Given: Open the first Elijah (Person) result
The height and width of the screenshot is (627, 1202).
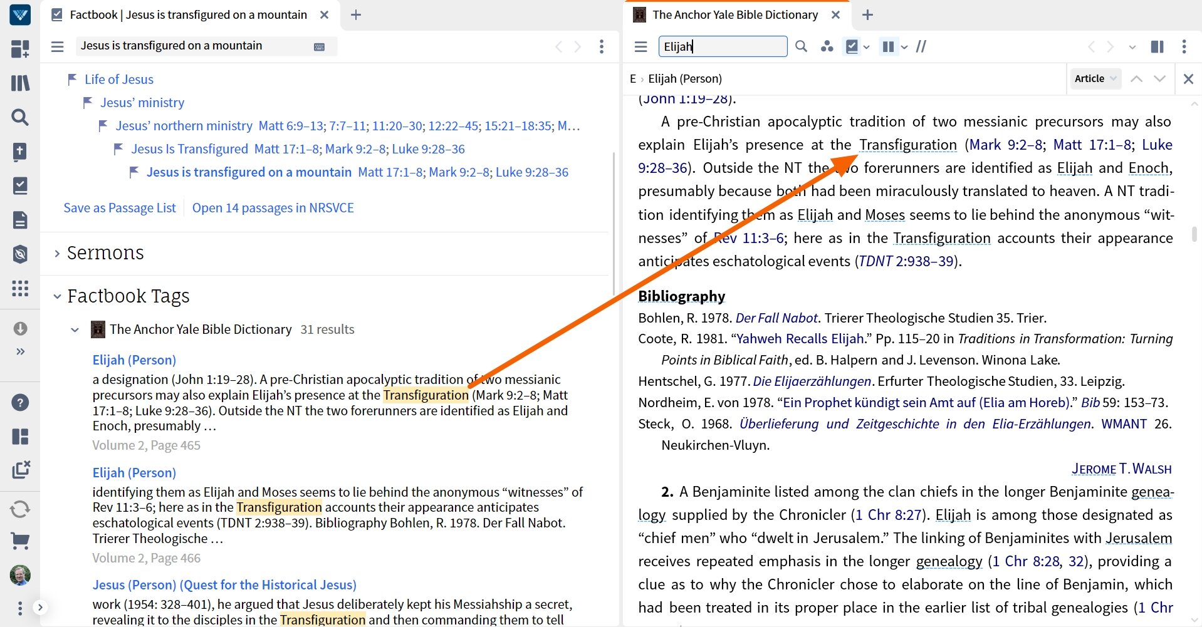Looking at the screenshot, I should click(134, 360).
